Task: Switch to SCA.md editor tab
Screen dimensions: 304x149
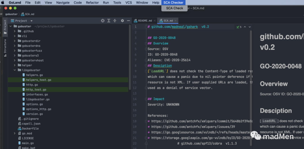Action: click(x=168, y=21)
